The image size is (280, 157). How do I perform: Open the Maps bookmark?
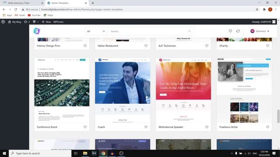[49, 15]
